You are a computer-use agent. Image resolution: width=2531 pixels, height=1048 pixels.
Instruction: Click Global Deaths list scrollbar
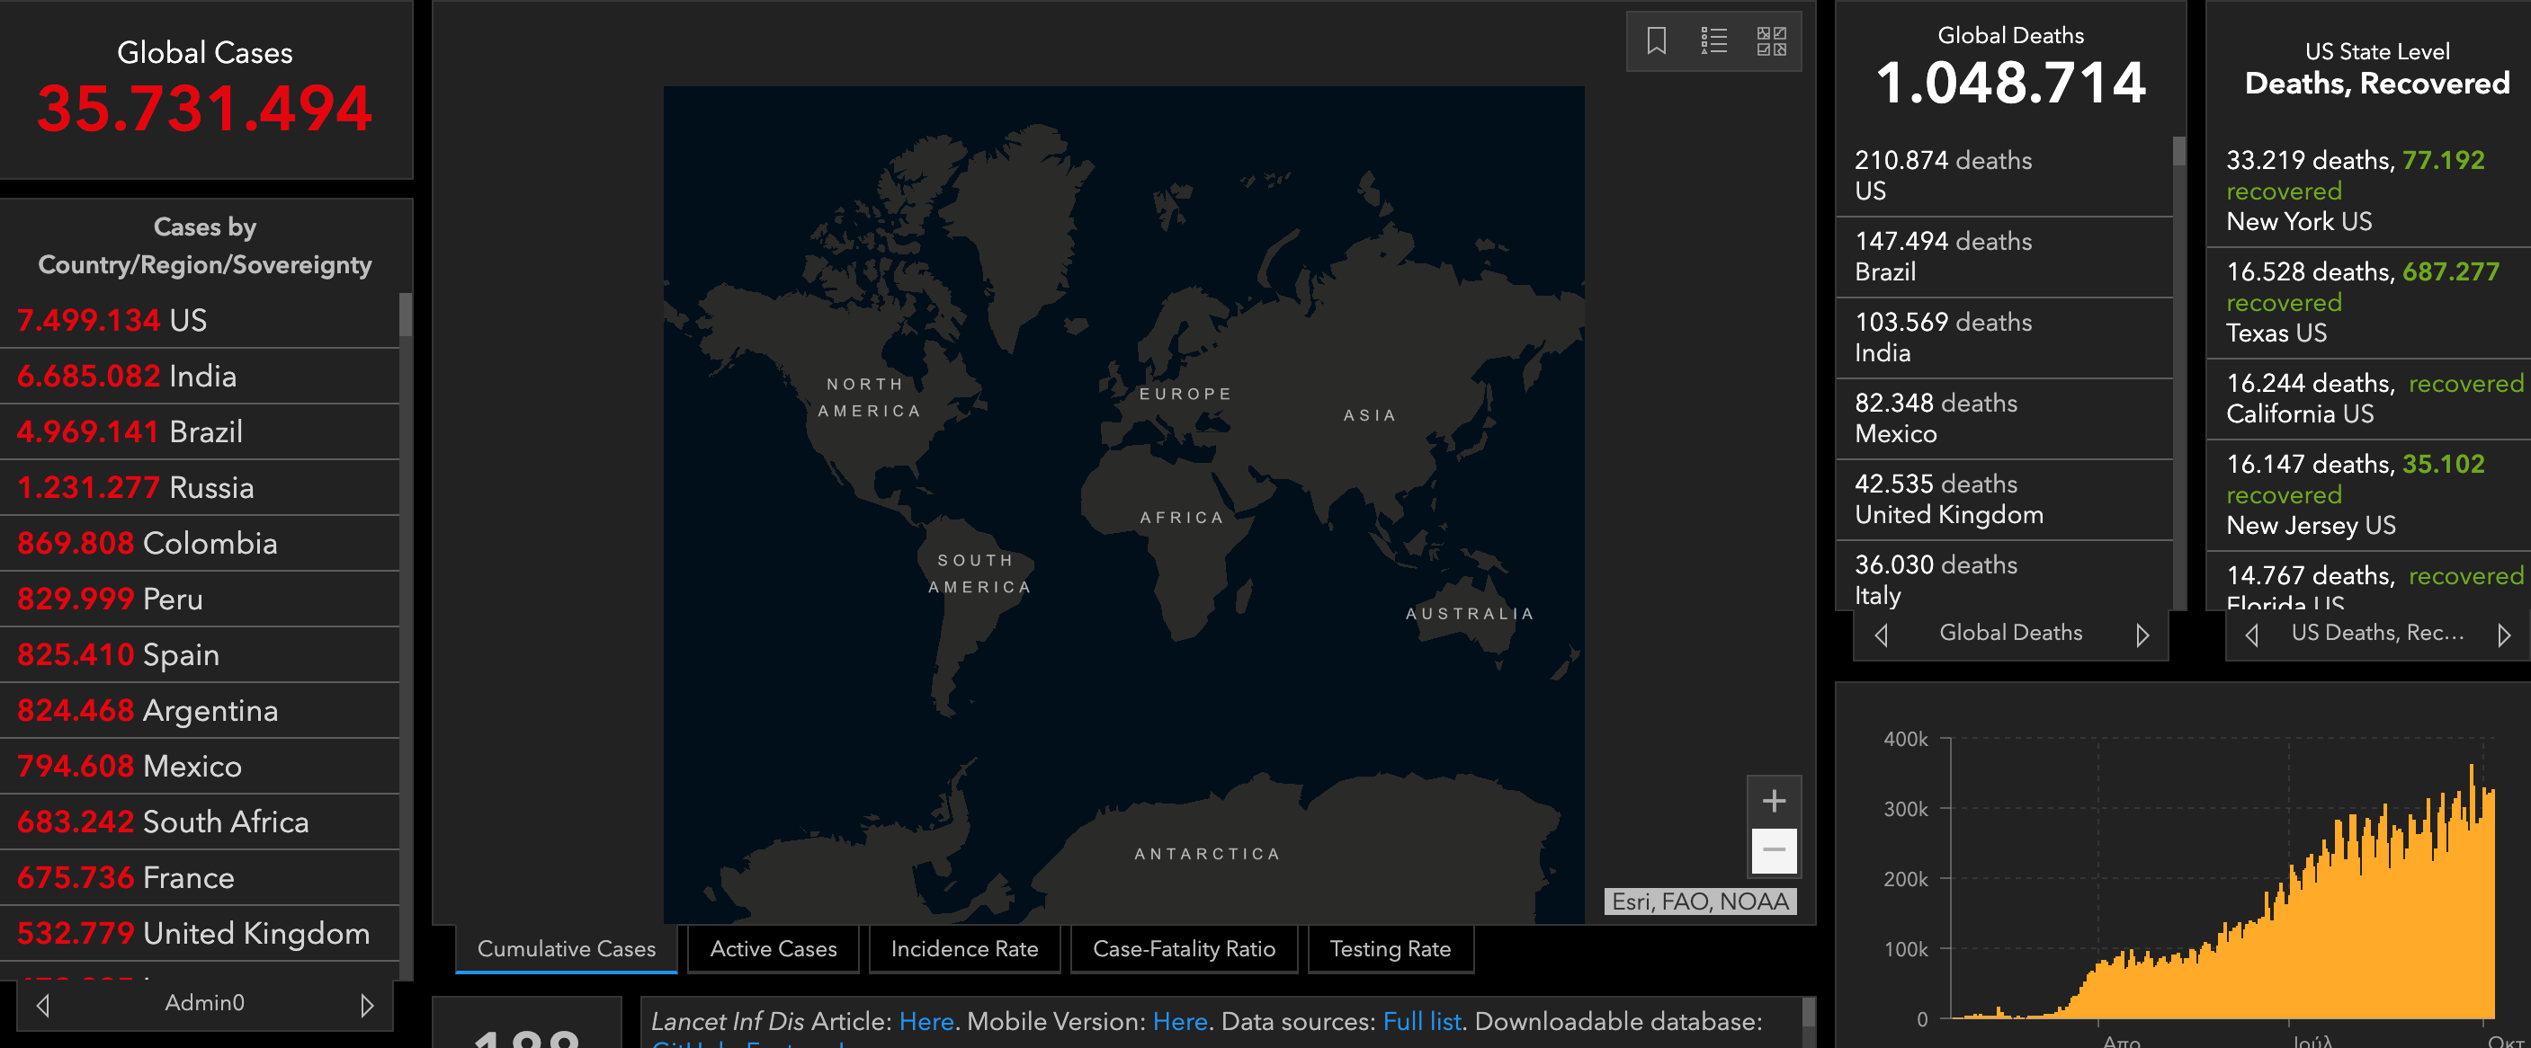[x=2178, y=152]
